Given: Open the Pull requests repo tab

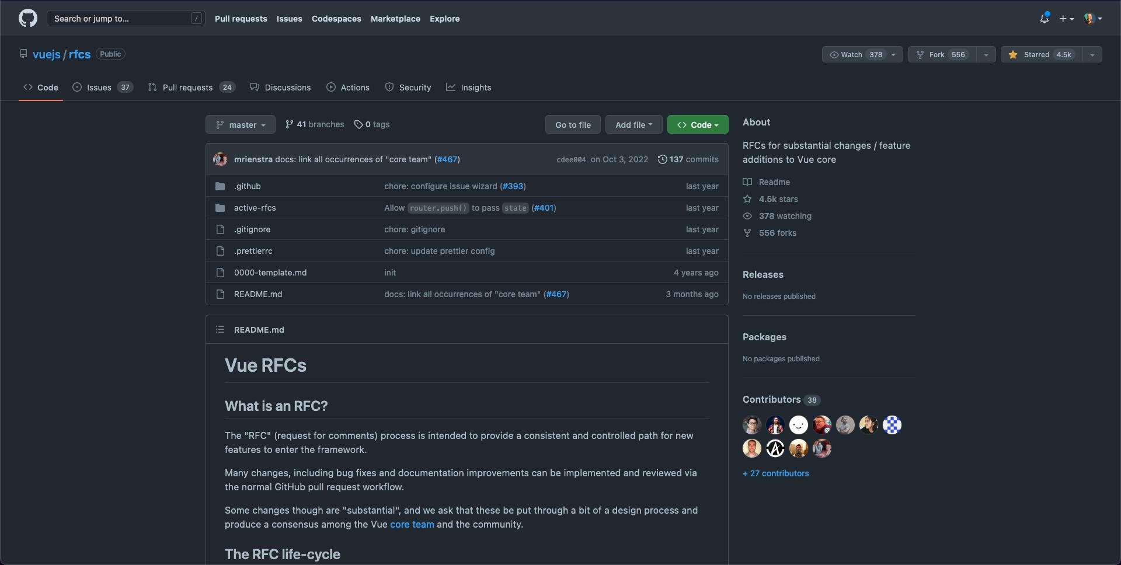Looking at the screenshot, I should 192,88.
